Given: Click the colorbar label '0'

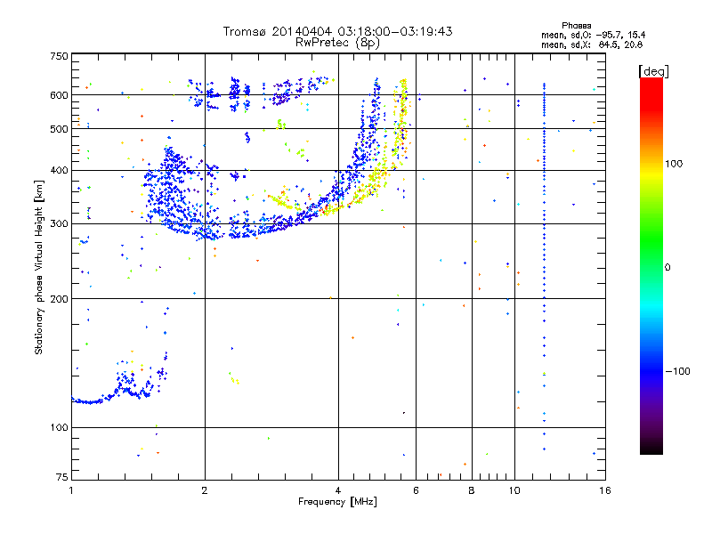Looking at the screenshot, I should pos(667,268).
